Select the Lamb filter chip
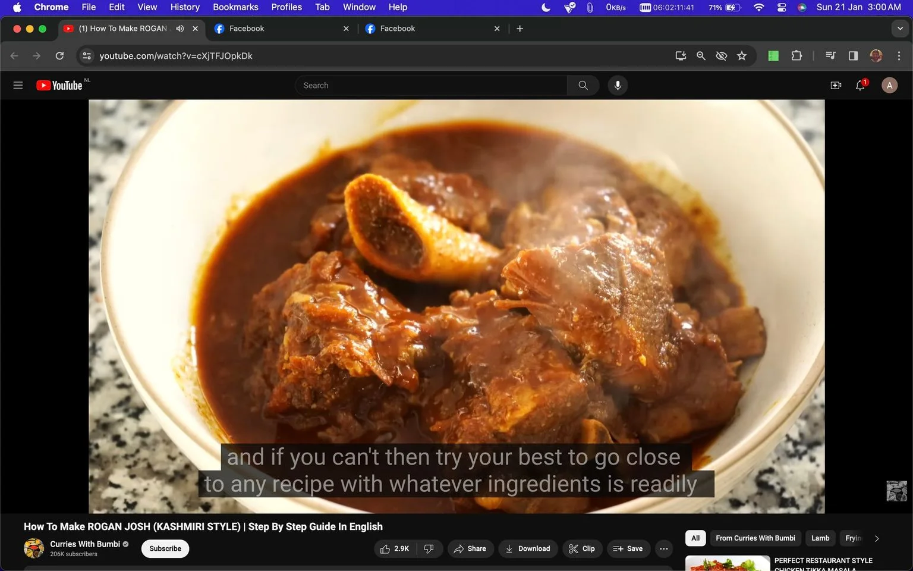The height and width of the screenshot is (571, 913). coord(820,538)
